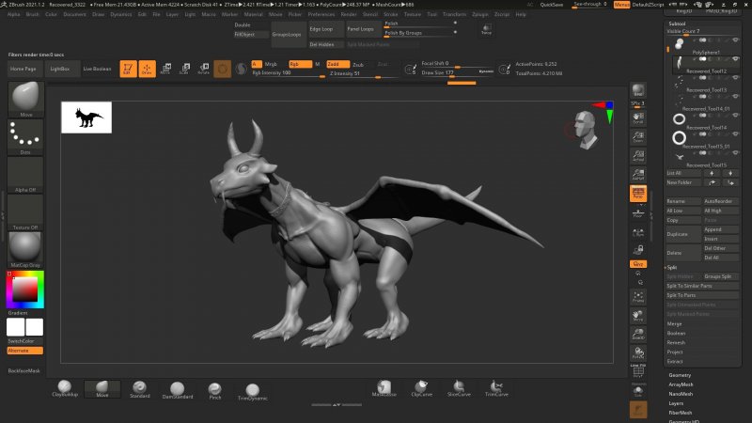Expand the Geometry palette section

(680, 375)
